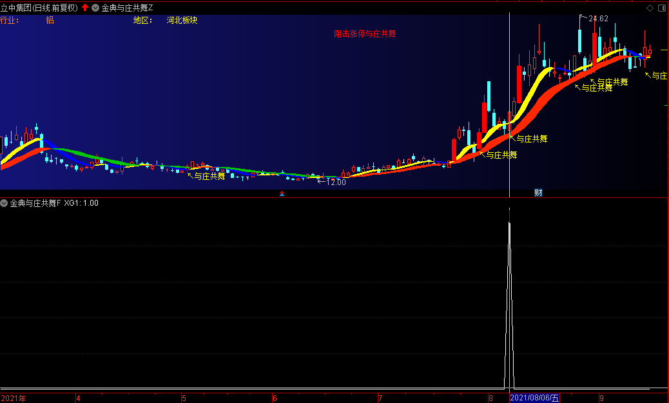
Task: Click month 7 on the time axis
Action: 380,398
